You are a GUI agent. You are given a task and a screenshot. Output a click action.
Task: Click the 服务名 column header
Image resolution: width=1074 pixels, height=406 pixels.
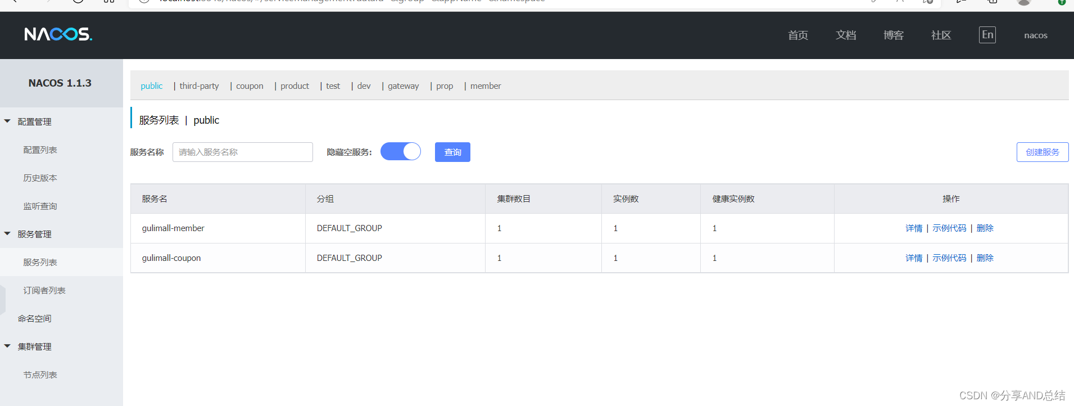pyautogui.click(x=155, y=199)
